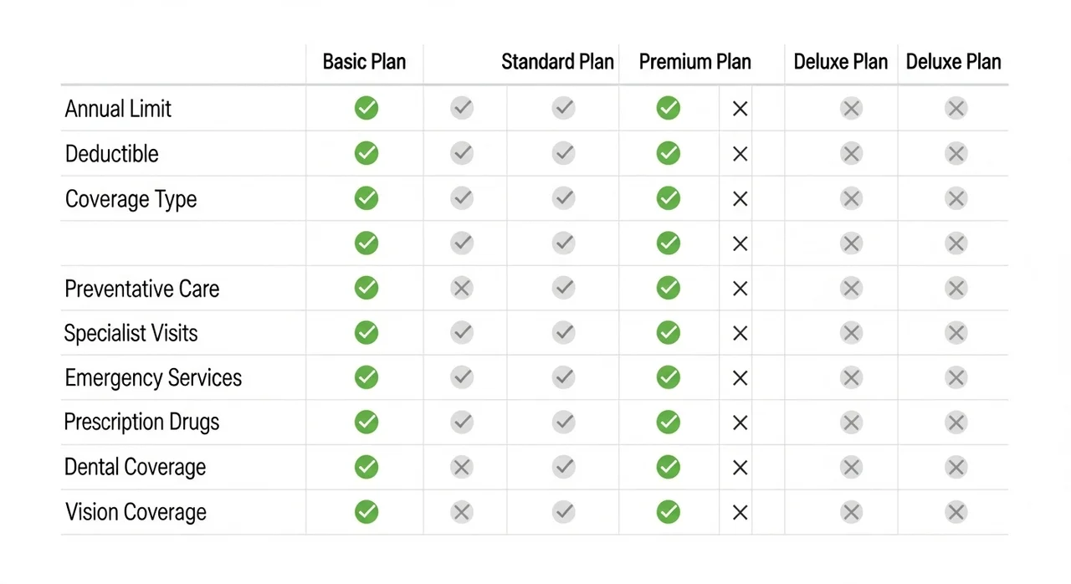Click black X in Vision Coverage row
This screenshot has width=1071, height=584.
[x=740, y=512]
